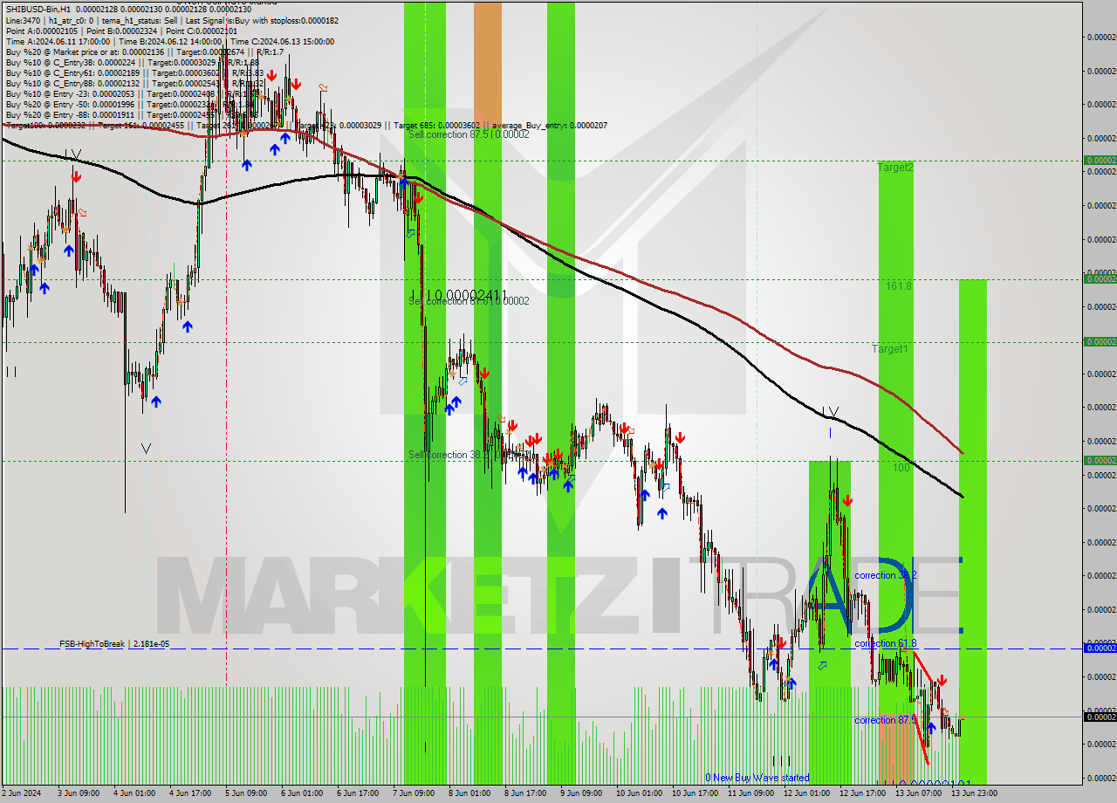The width and height of the screenshot is (1117, 803).
Task: Click the 'correction 38.2' label
Action: (x=885, y=575)
